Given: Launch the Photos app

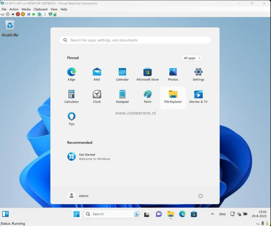Looking at the screenshot, I should (x=173, y=74).
